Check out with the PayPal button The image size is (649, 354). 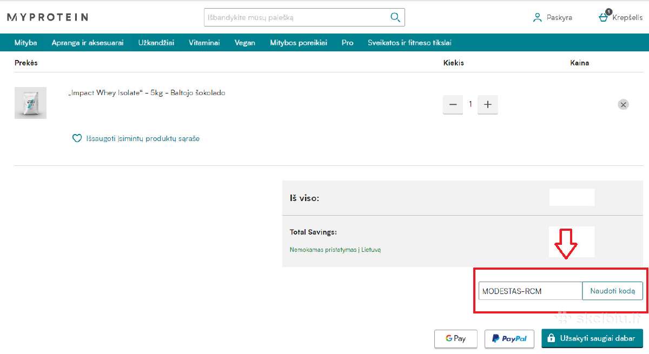[x=509, y=338]
